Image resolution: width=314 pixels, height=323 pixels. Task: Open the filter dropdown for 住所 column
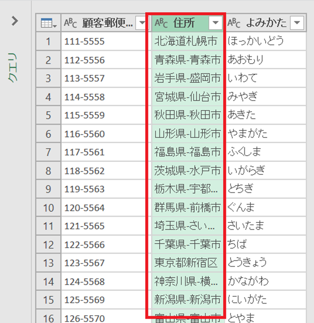point(215,23)
